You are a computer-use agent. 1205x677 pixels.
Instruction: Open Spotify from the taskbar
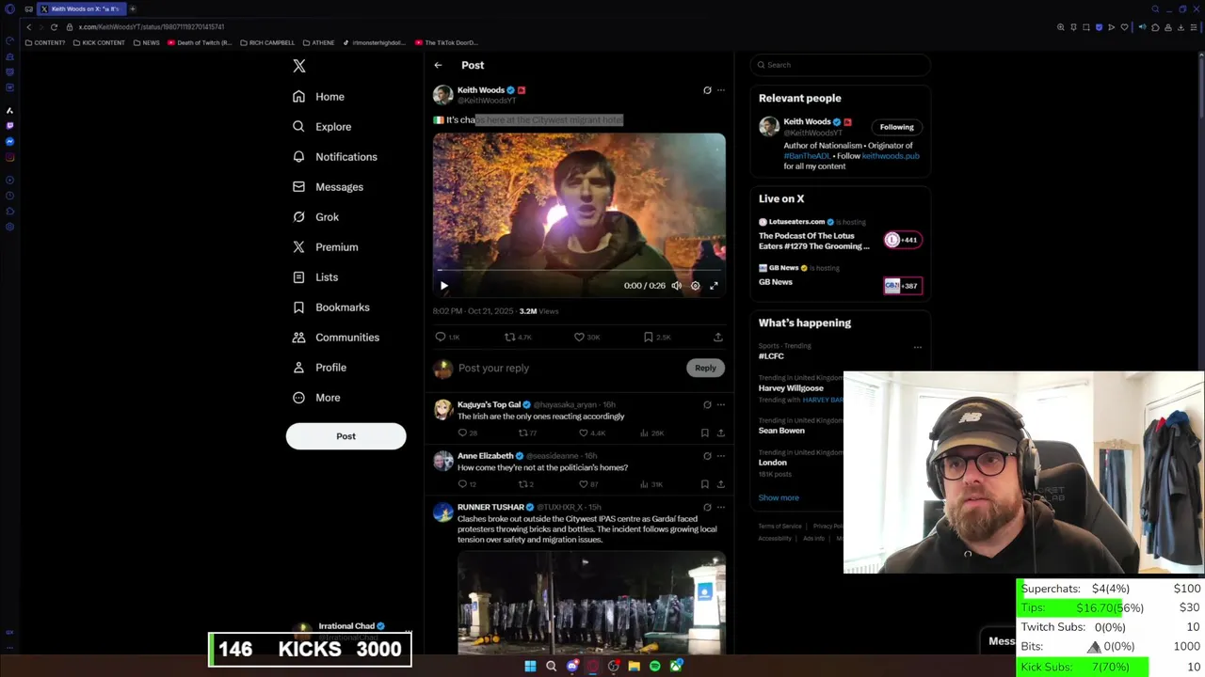654,666
